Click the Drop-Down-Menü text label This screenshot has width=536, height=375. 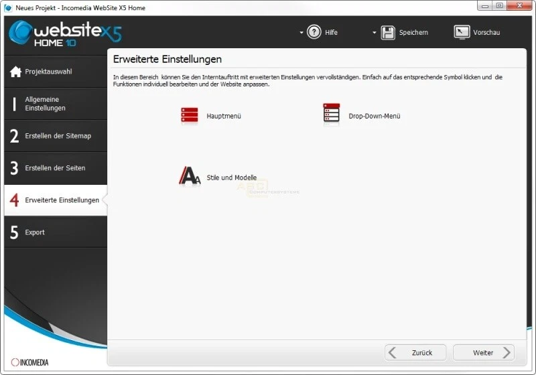click(375, 116)
